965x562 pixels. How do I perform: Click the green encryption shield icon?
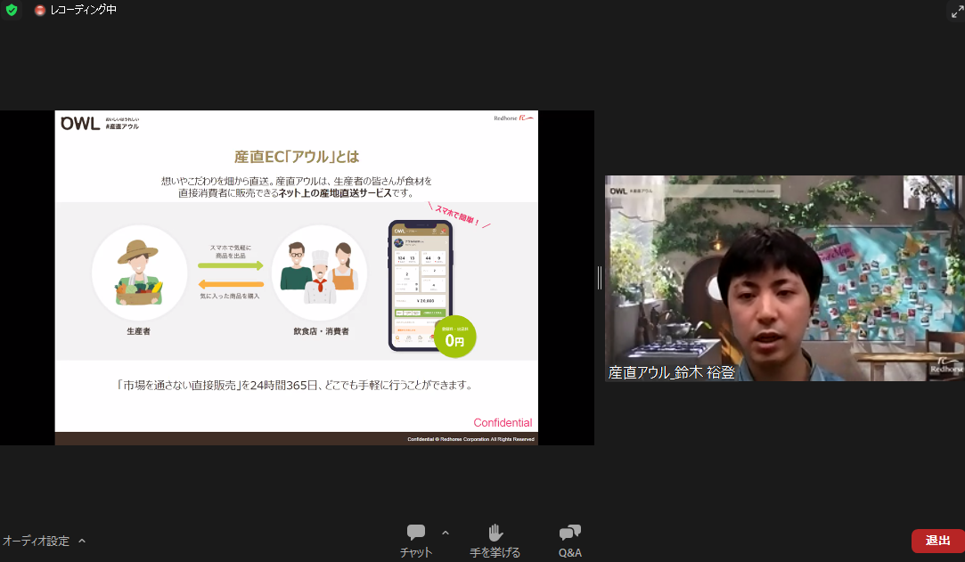click(x=11, y=10)
